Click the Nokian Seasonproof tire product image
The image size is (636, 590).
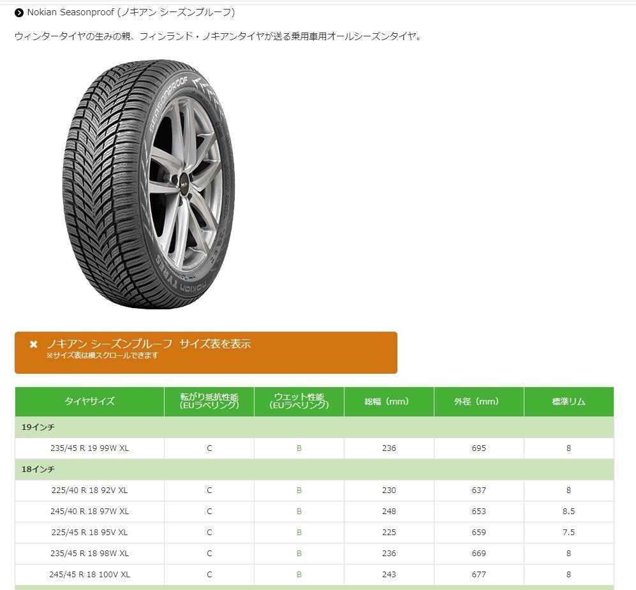pyautogui.click(x=149, y=184)
